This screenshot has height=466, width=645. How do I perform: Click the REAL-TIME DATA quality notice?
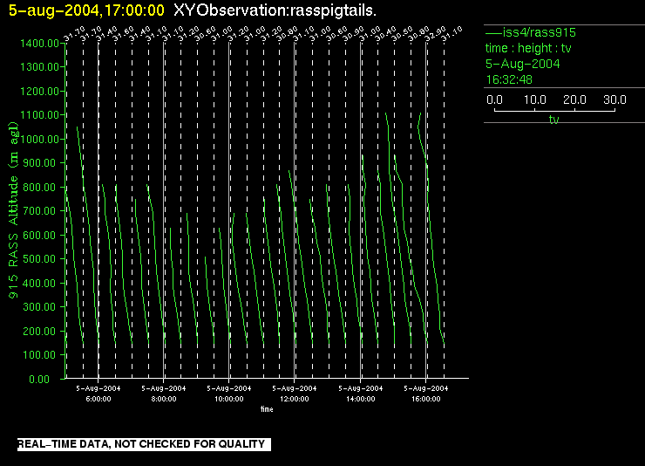(x=141, y=444)
